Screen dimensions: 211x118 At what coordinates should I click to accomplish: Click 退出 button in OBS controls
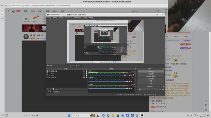(x=151, y=83)
